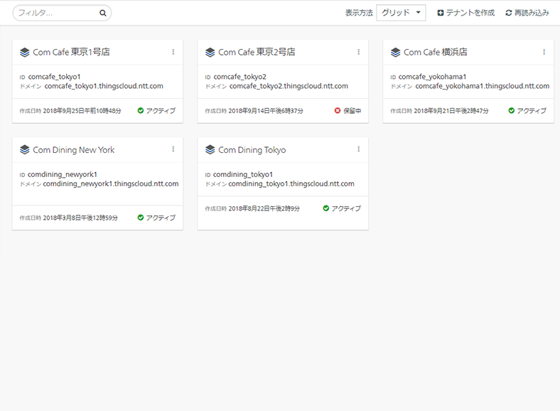Open kebab menu for Com Cafe 東京1号店
560x411 pixels.
[x=173, y=52]
